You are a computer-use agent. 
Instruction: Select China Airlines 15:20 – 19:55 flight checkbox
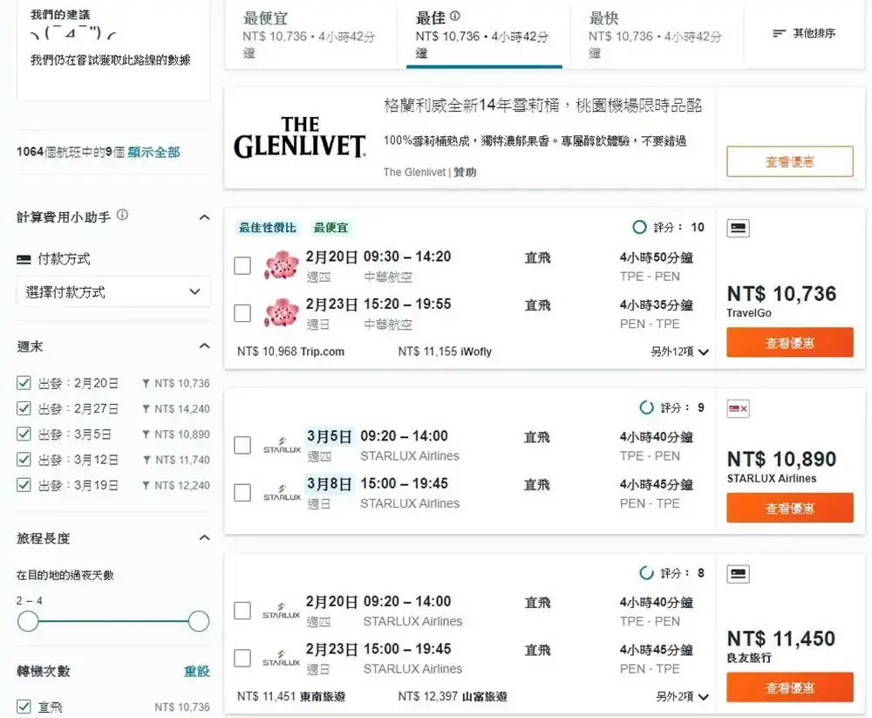pos(242,313)
